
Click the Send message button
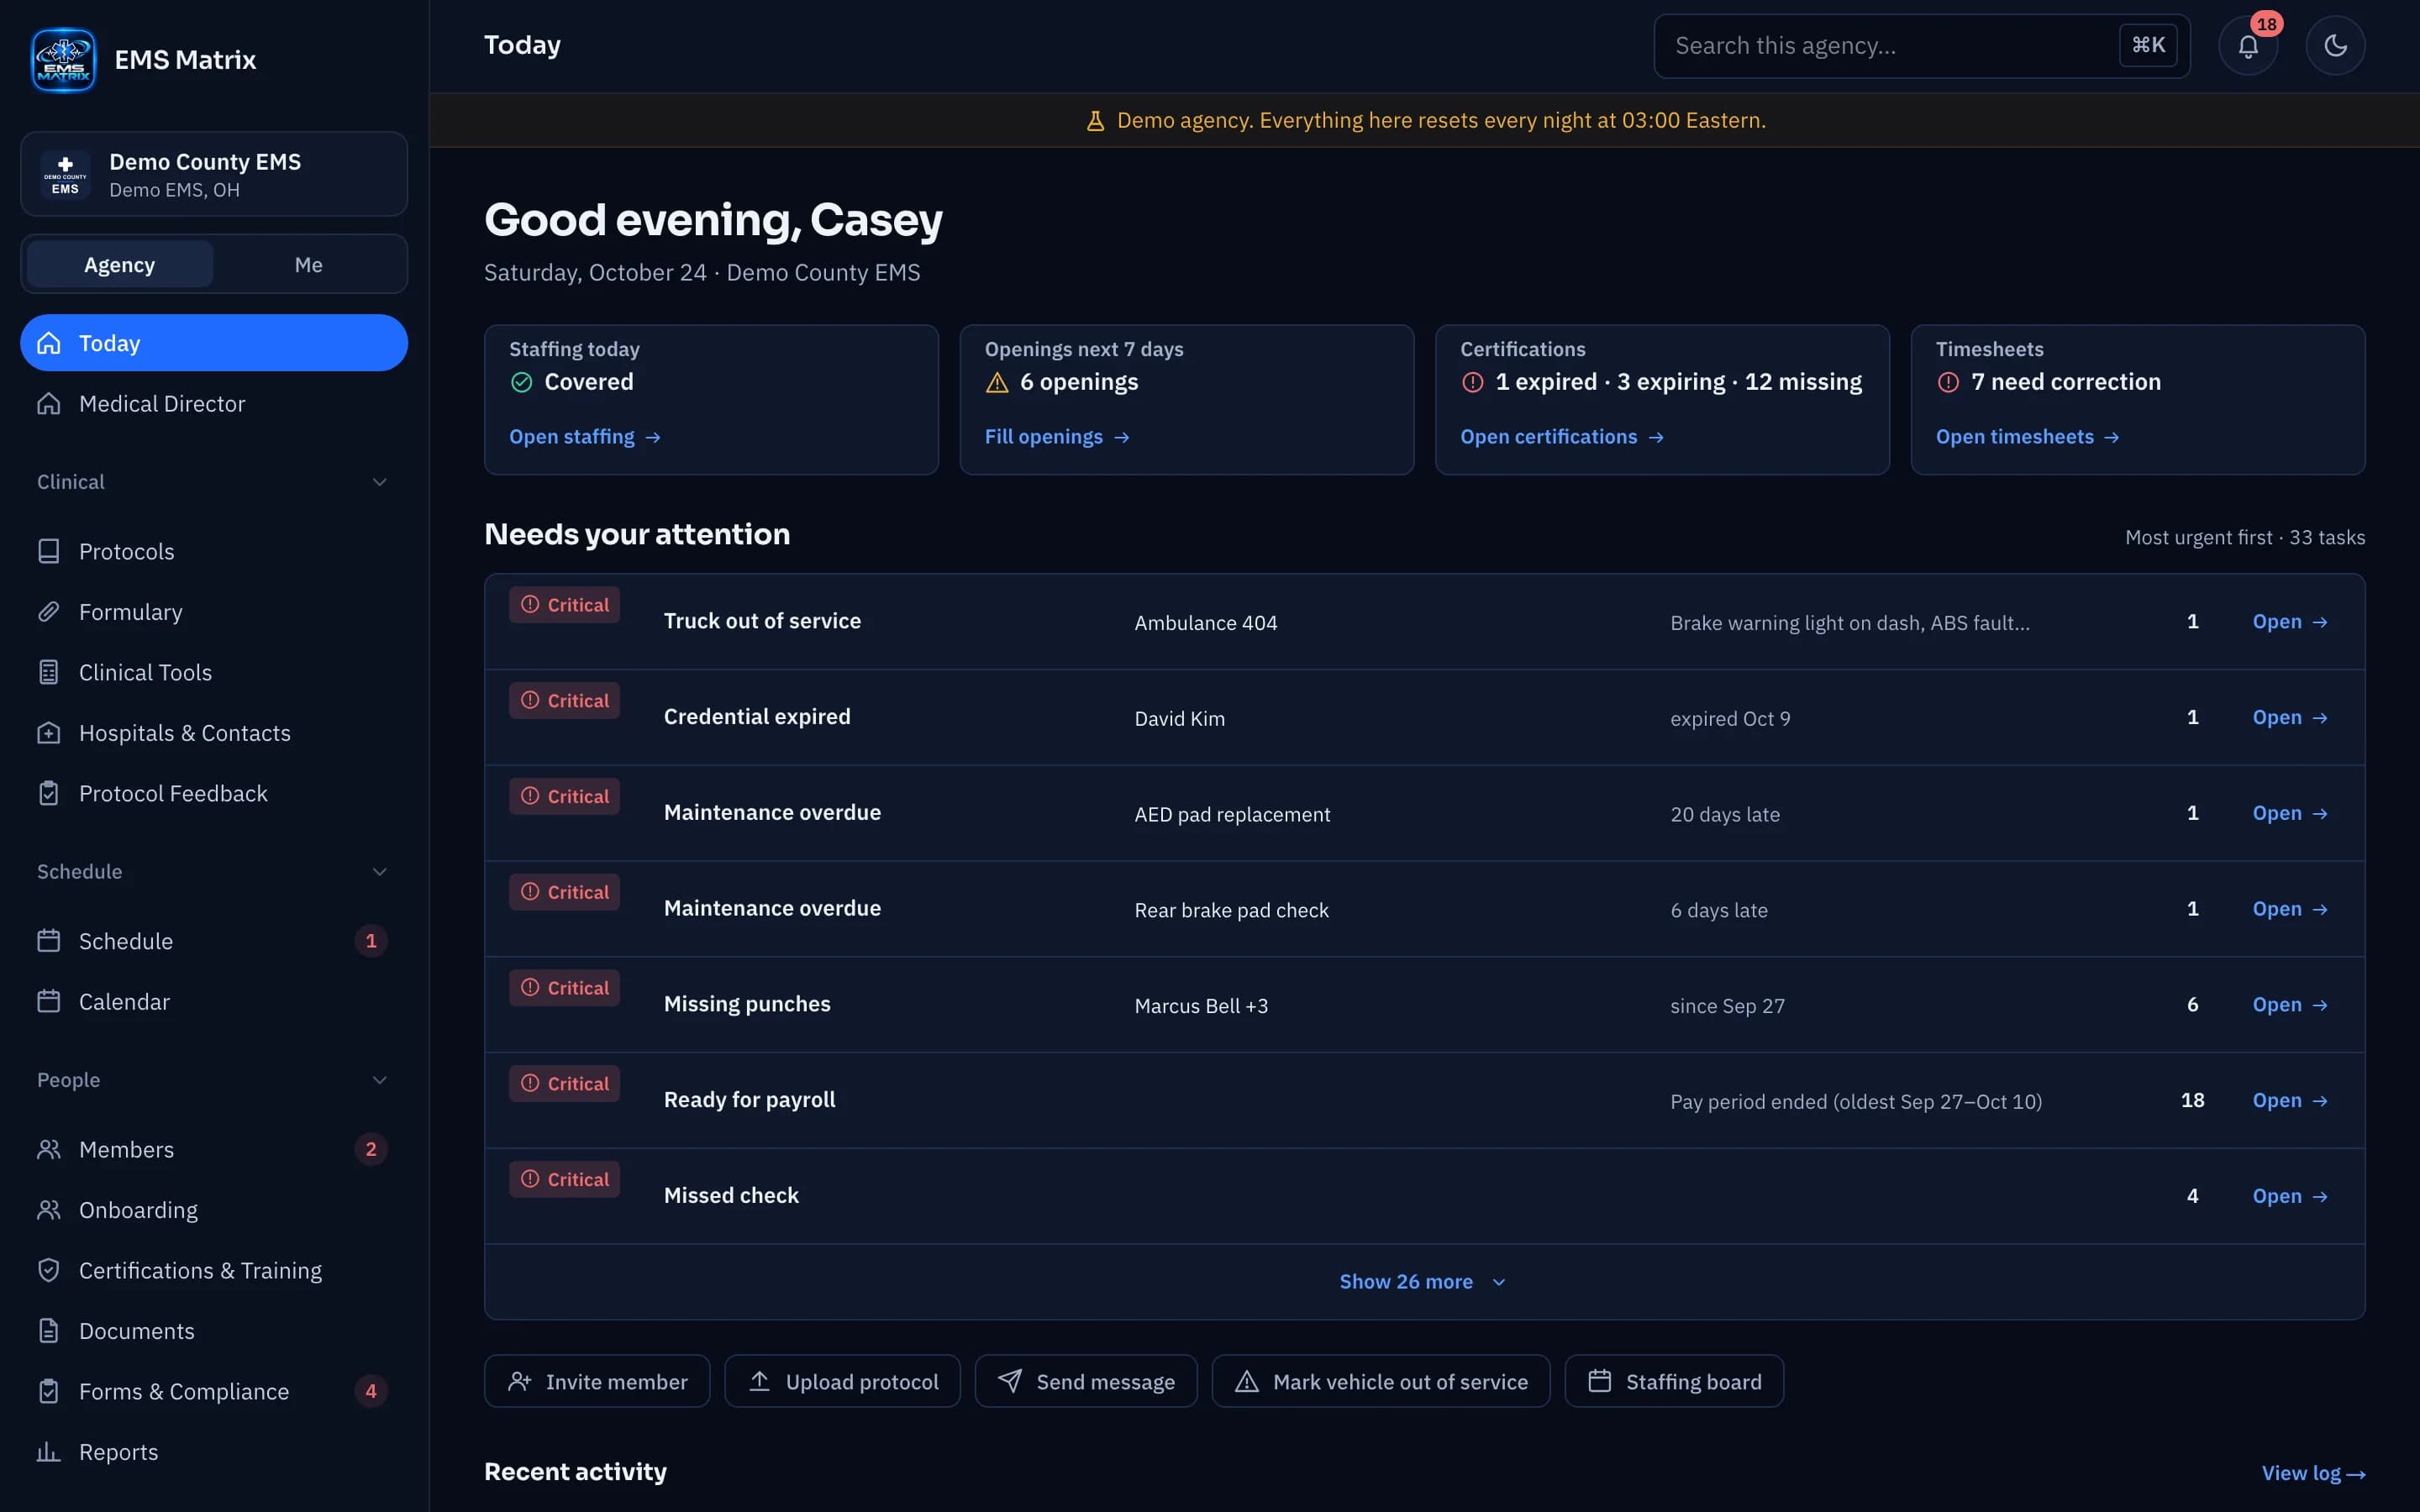(x=1086, y=1382)
